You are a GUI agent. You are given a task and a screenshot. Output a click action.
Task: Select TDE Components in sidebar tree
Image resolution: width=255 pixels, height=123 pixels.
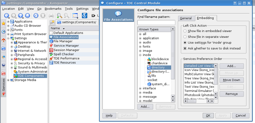click(x=31, y=76)
